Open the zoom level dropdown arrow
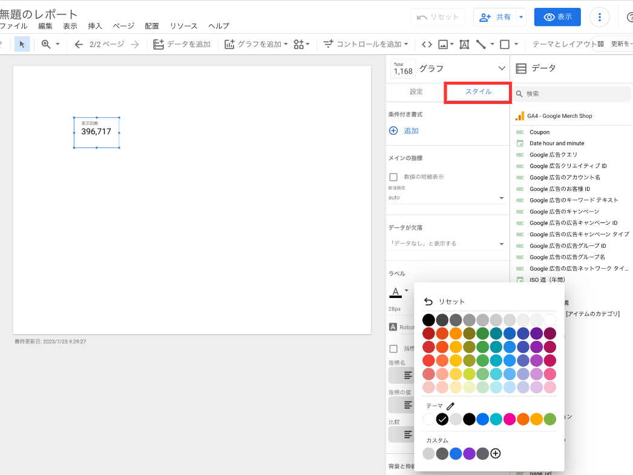 [x=57, y=44]
